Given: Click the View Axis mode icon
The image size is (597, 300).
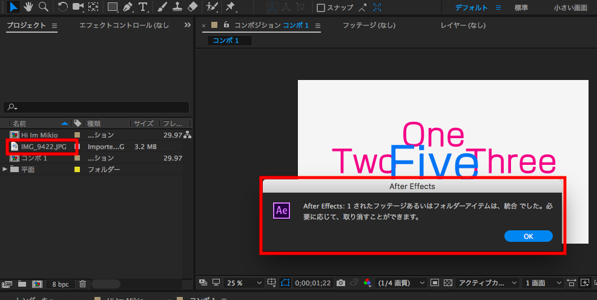Looking at the screenshot, I should (300, 7).
